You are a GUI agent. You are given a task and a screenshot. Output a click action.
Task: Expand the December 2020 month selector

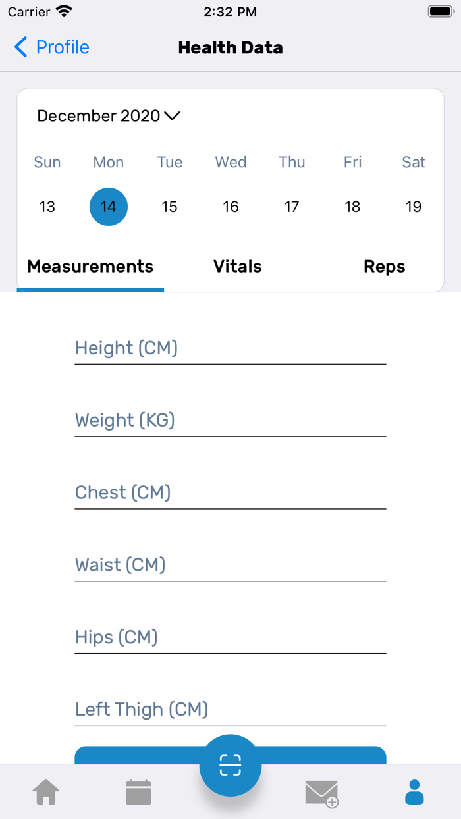109,116
